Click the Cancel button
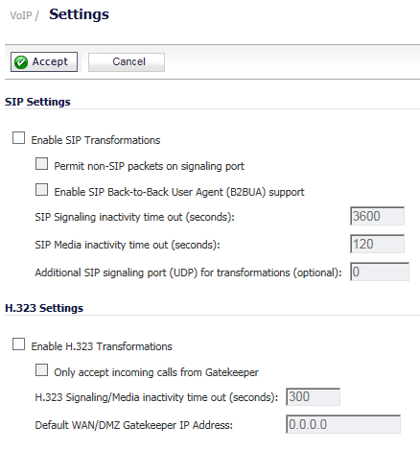 tap(127, 62)
